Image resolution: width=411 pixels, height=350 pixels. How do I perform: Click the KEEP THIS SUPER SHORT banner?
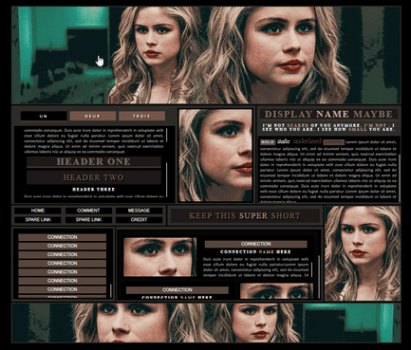(x=245, y=216)
